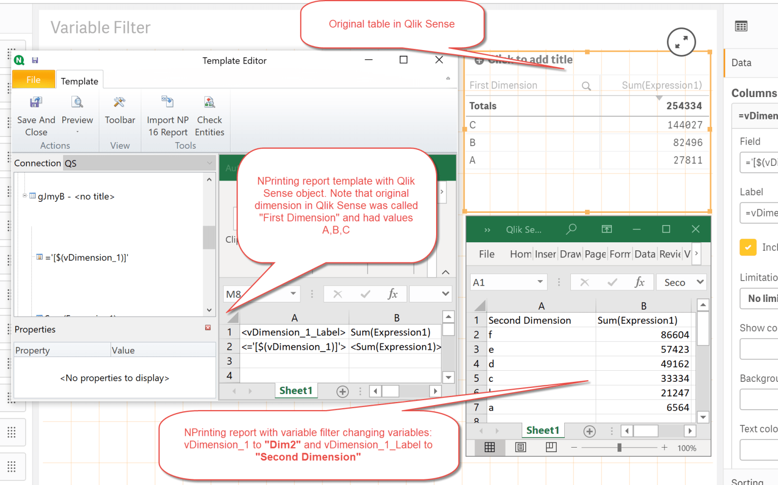
Task: Select the Sheet1 tab in the template
Action: click(x=296, y=390)
